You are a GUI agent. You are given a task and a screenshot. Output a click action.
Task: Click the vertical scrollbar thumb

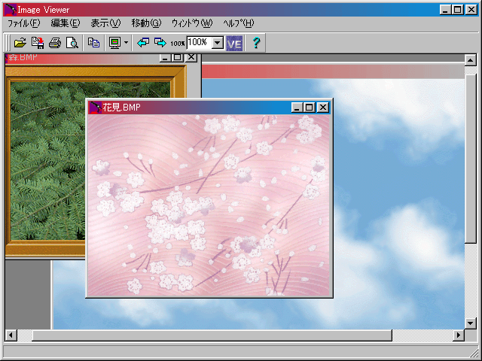click(470, 159)
